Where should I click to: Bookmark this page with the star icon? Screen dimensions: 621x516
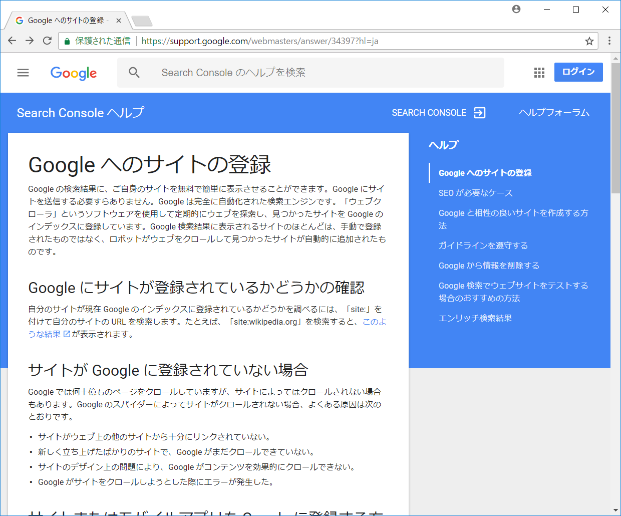tap(589, 41)
